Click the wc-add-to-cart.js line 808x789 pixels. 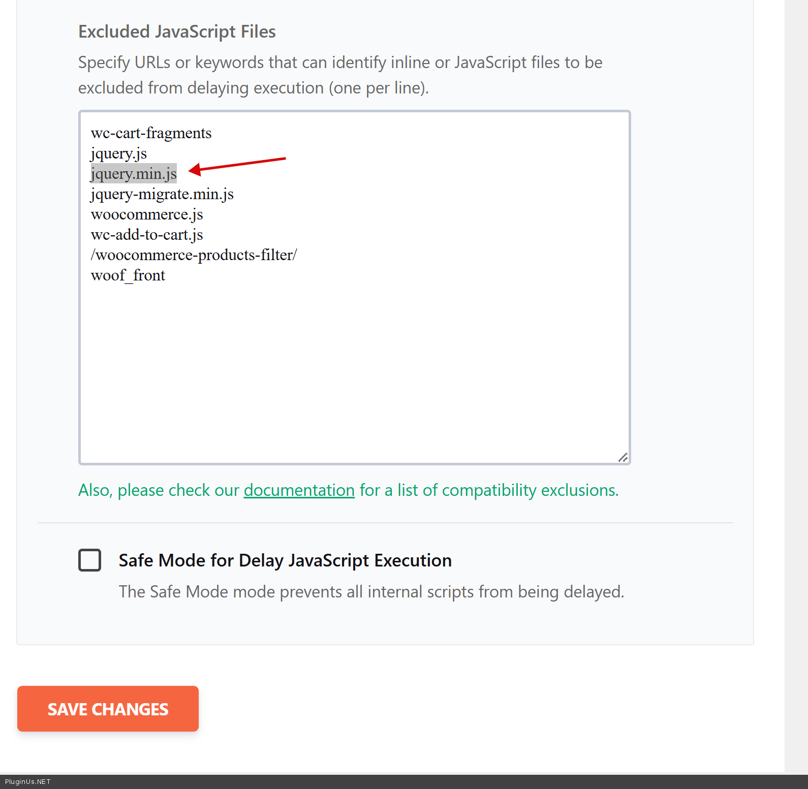147,235
